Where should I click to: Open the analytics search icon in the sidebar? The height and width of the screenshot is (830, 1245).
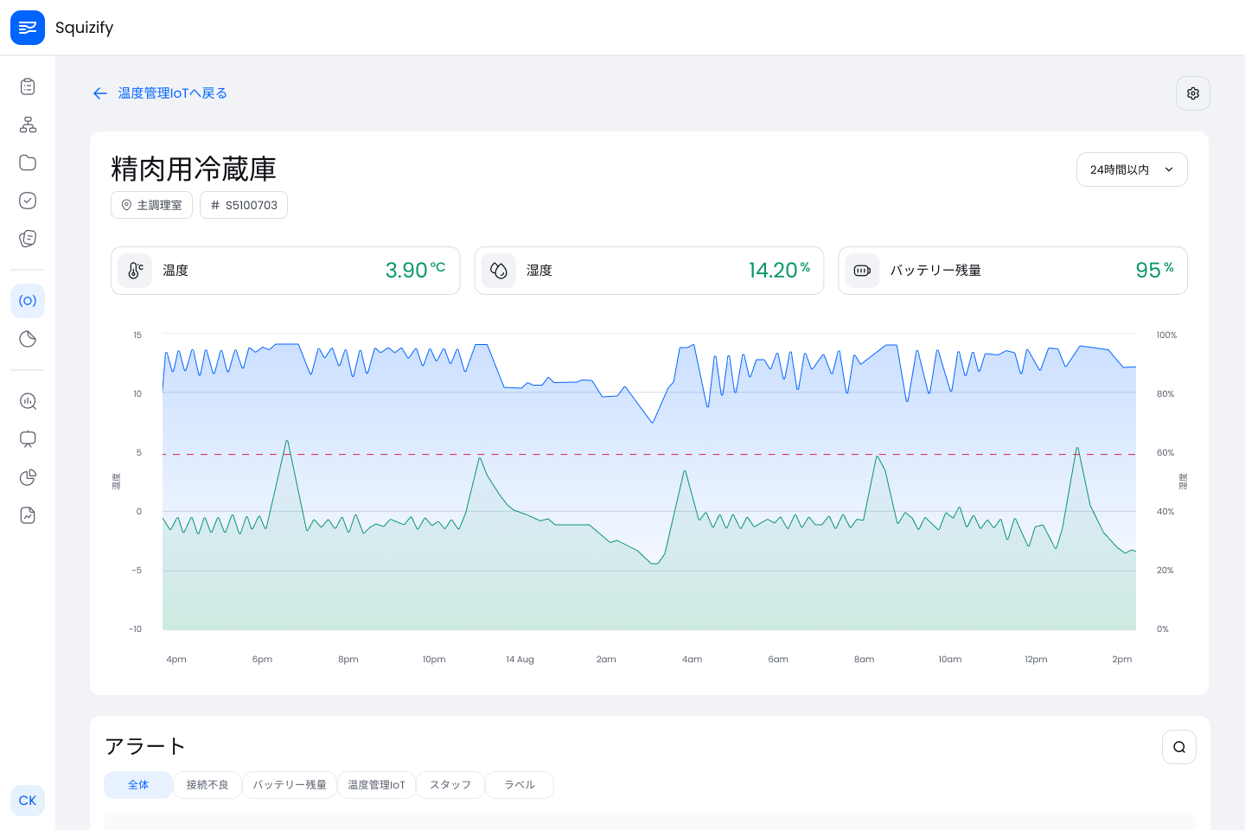(x=28, y=401)
